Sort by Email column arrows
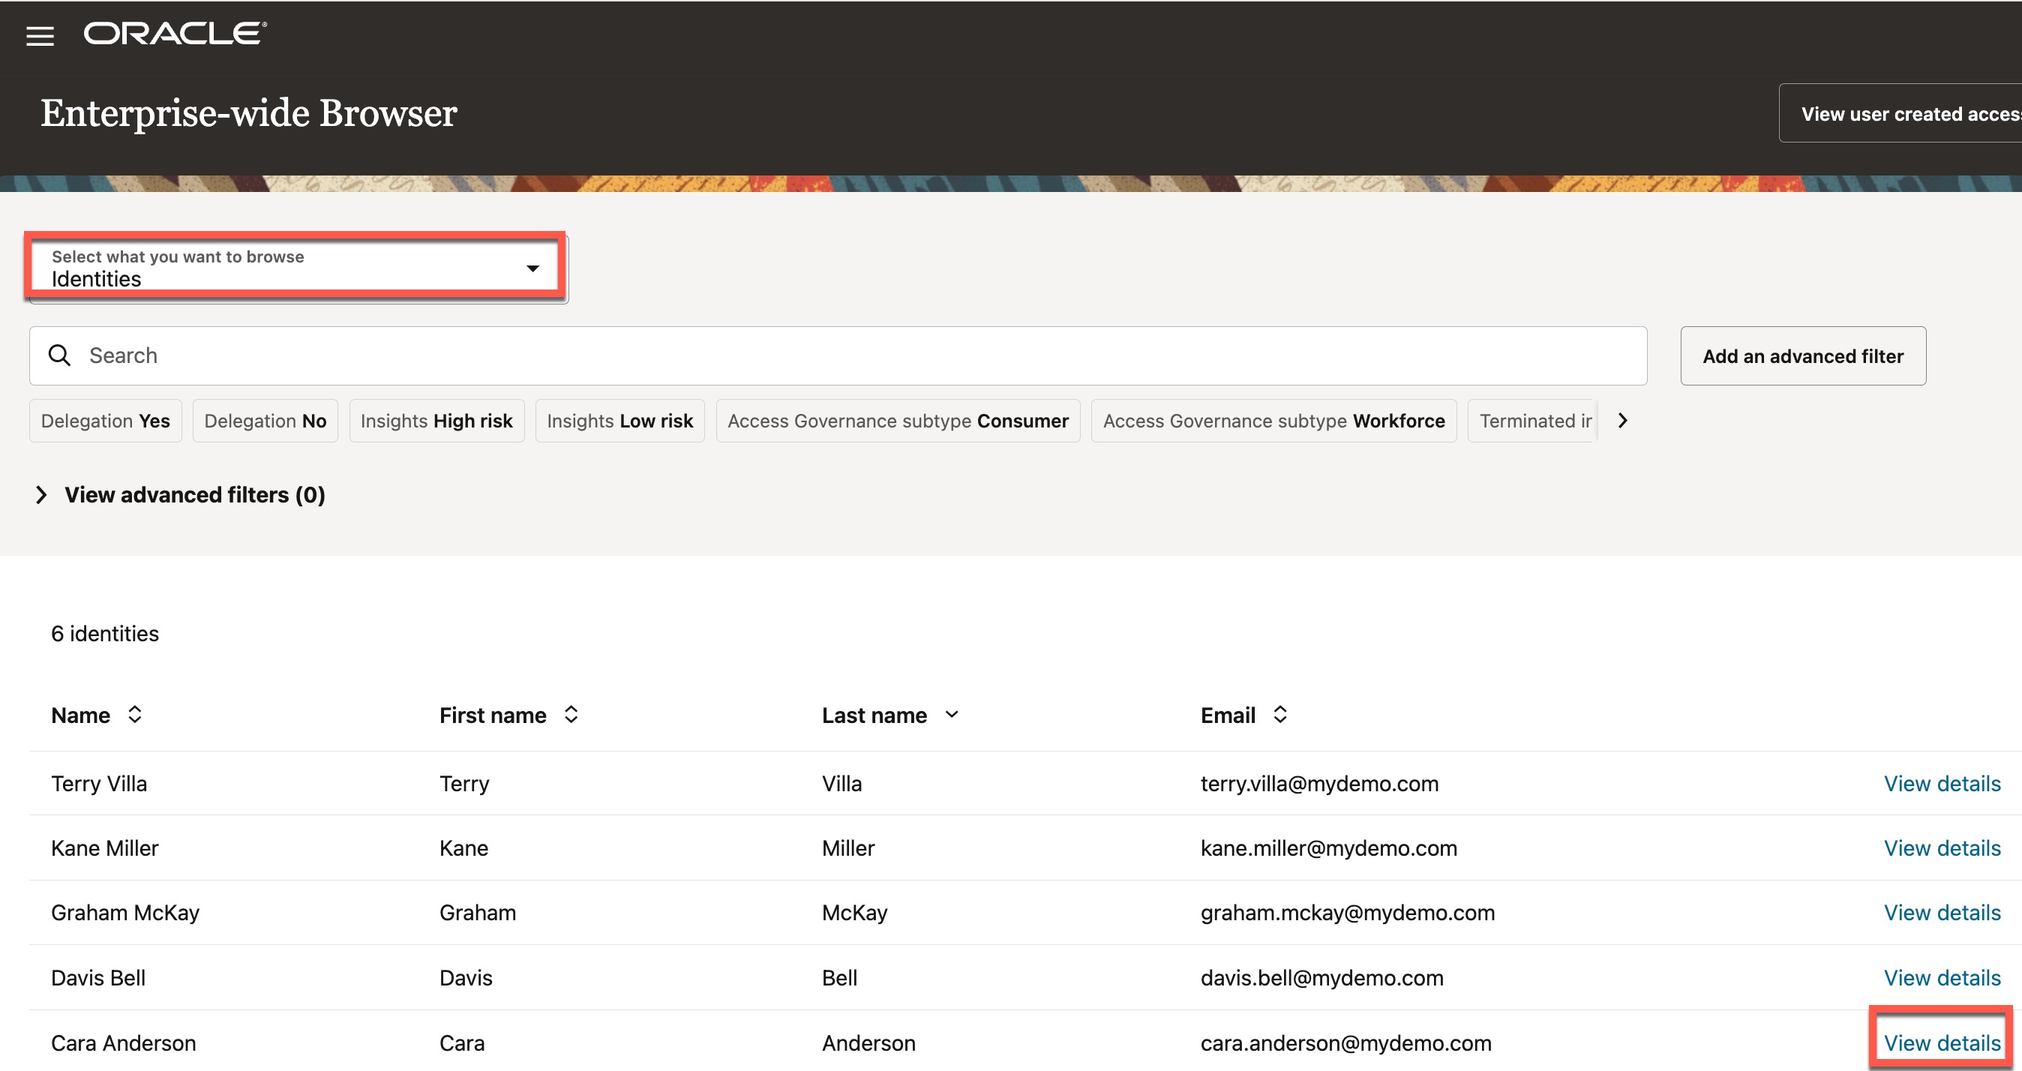The height and width of the screenshot is (1071, 2022). 1279,715
